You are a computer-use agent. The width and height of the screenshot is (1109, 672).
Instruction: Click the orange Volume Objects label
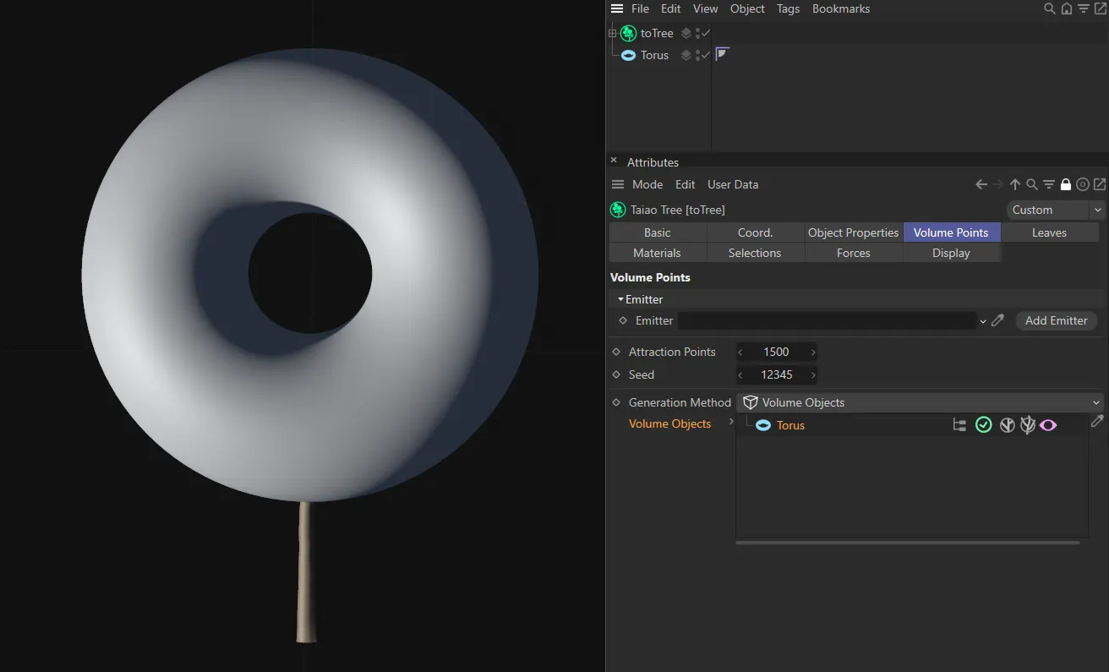click(670, 423)
